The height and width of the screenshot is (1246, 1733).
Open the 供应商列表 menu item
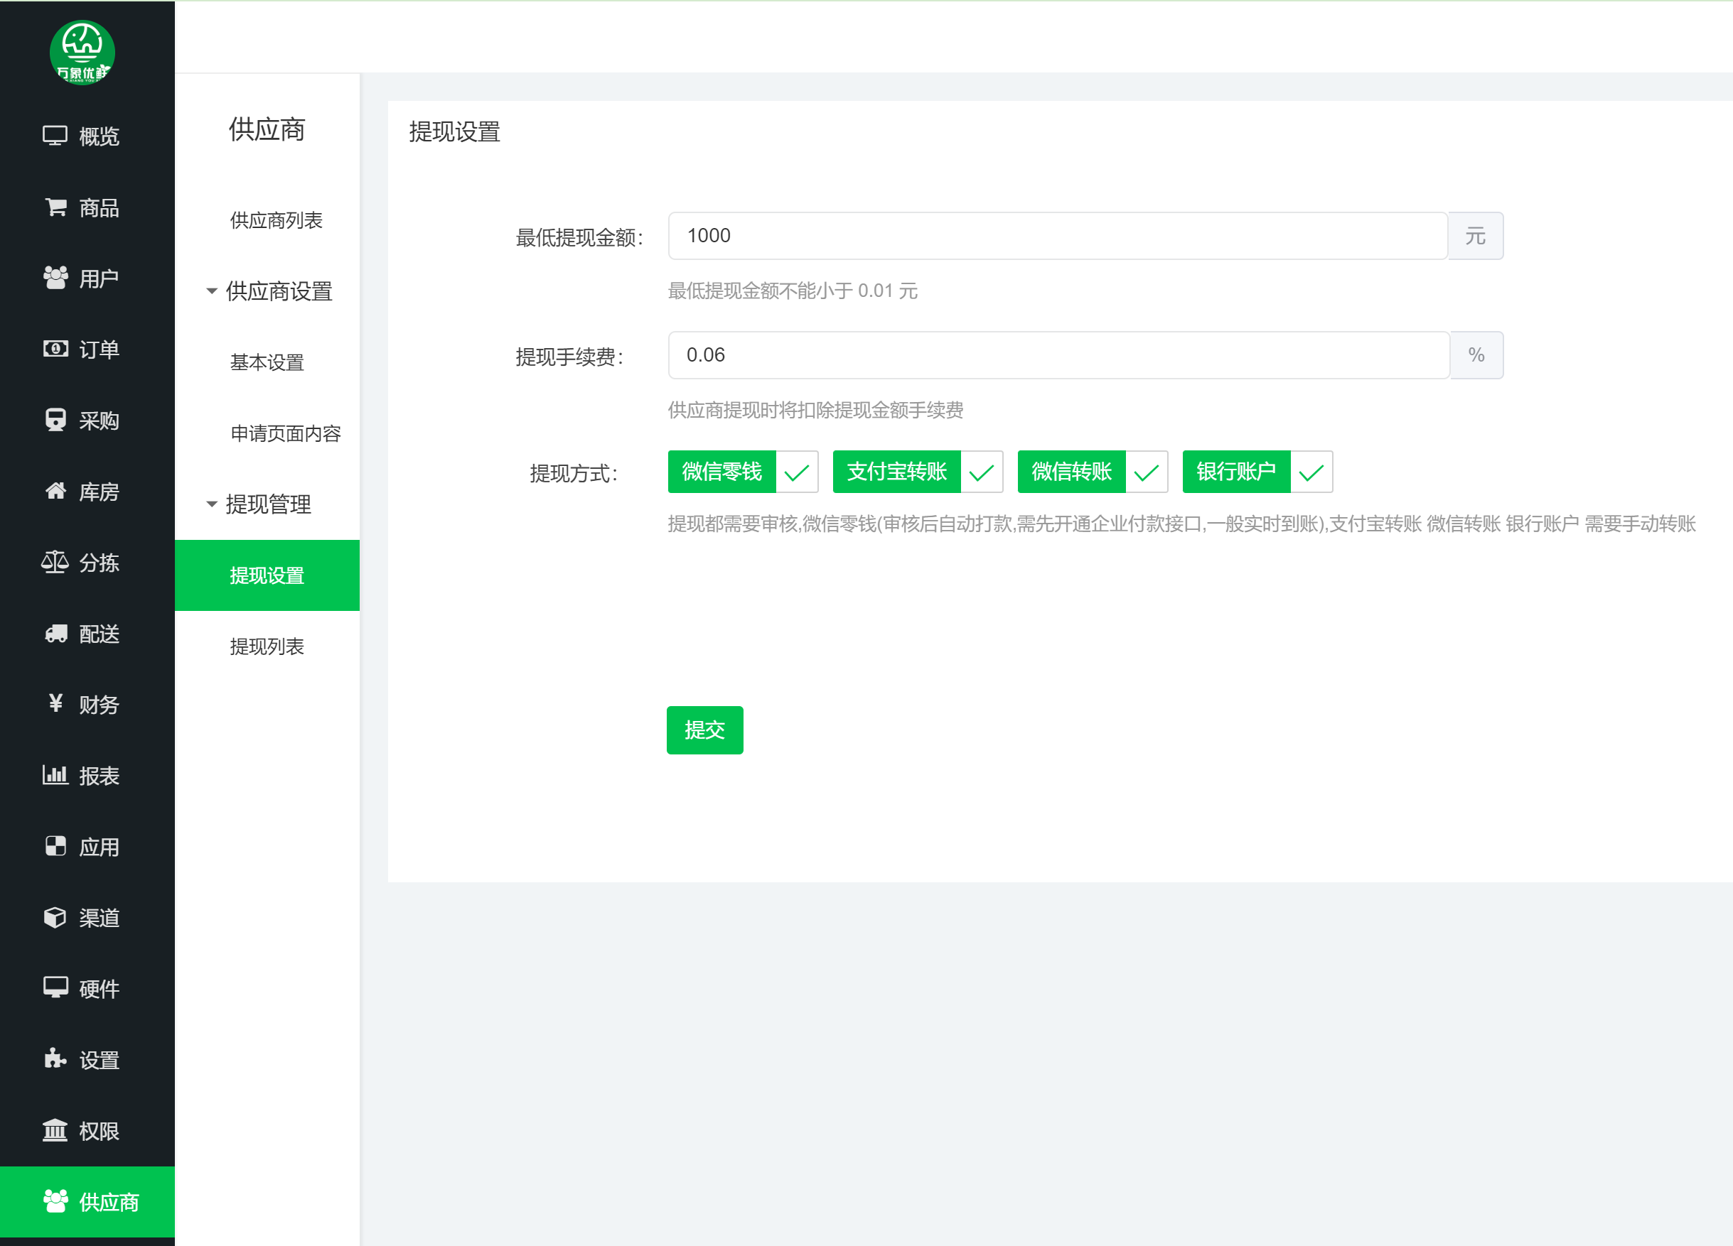coord(276,221)
